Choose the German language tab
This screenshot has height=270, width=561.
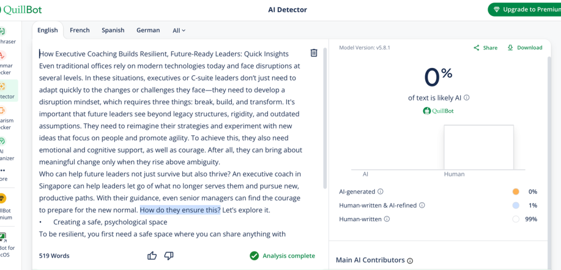point(148,30)
